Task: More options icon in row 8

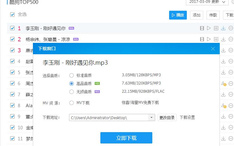Action: click(x=231, y=106)
